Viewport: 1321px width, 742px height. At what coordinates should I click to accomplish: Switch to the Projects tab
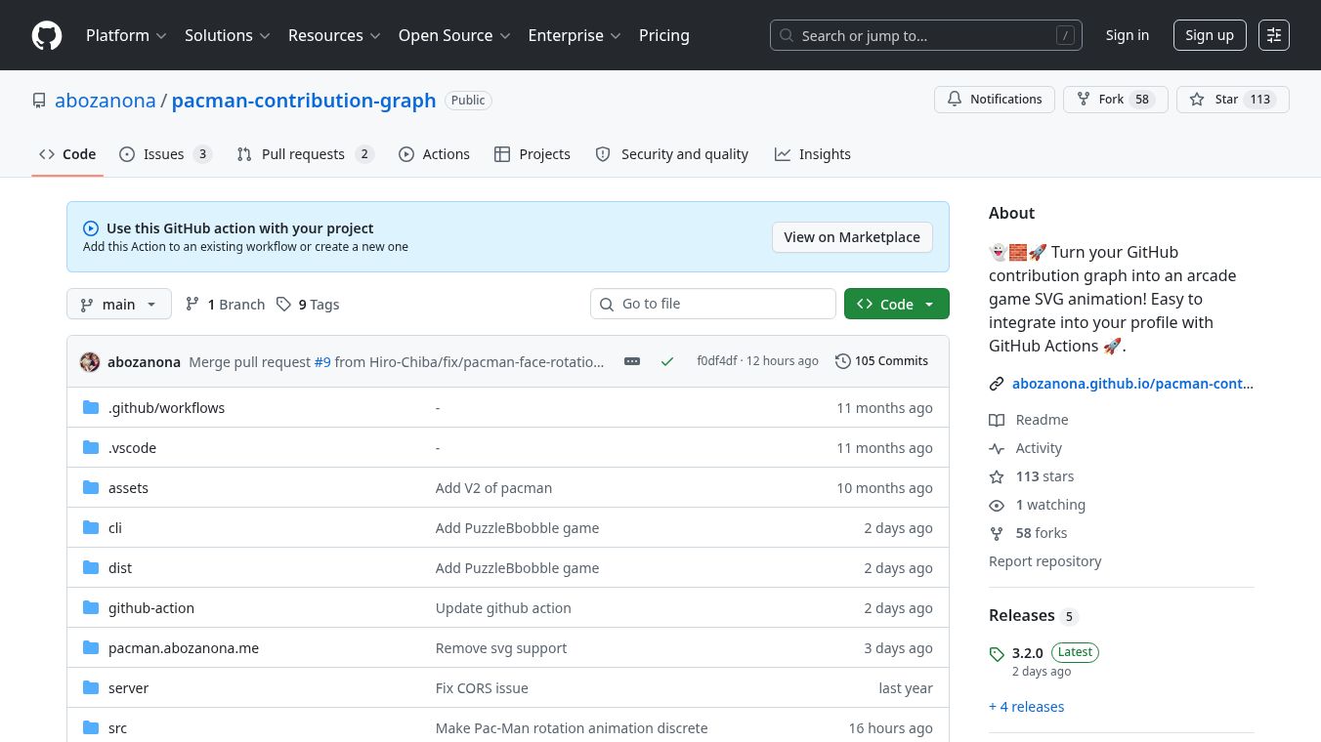[533, 154]
